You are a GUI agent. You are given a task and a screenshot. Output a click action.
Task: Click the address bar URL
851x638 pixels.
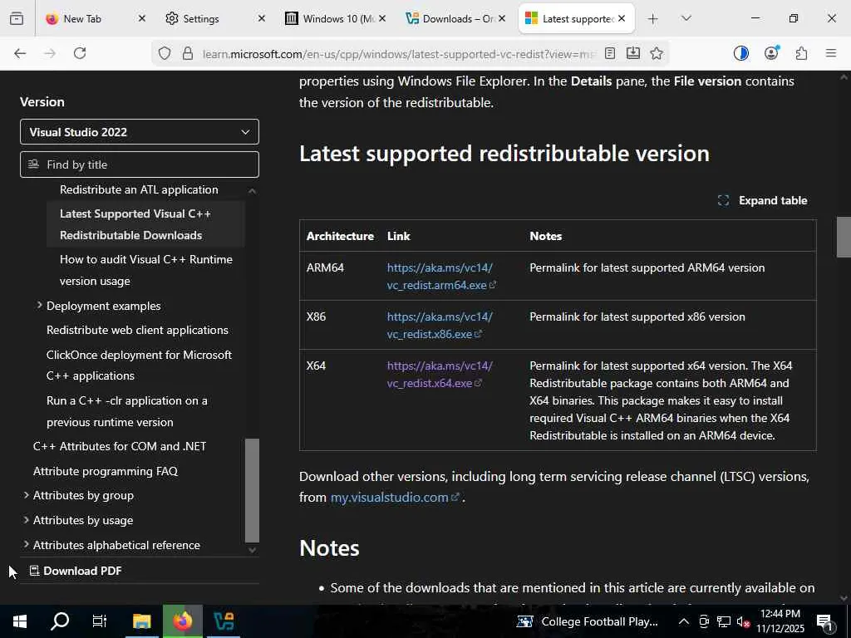(x=399, y=54)
